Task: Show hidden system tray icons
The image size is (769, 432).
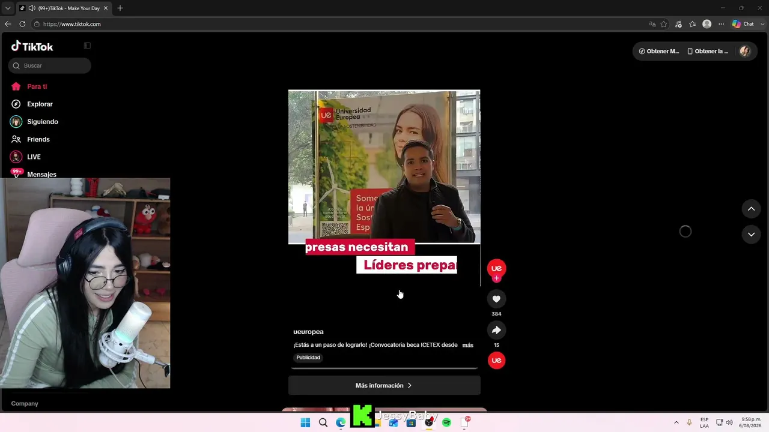Action: (x=676, y=422)
